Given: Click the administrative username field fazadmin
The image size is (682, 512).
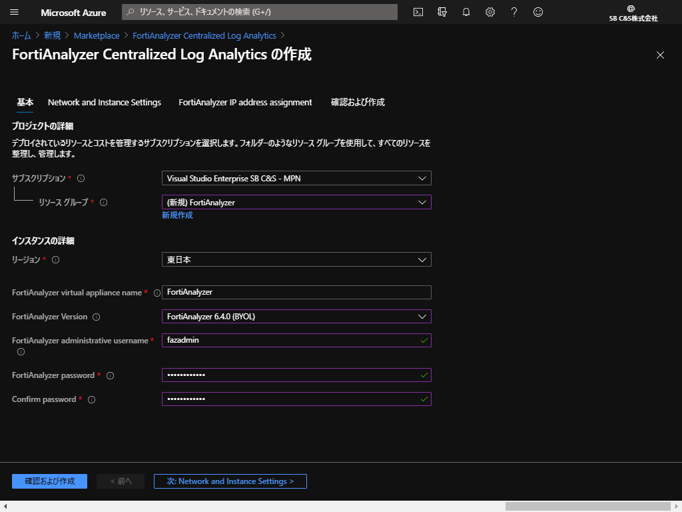Looking at the screenshot, I should coord(296,340).
